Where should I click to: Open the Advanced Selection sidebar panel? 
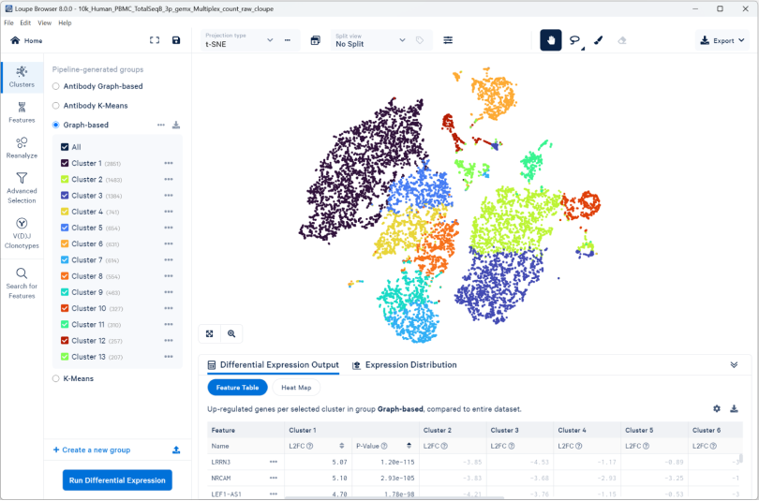coord(22,187)
